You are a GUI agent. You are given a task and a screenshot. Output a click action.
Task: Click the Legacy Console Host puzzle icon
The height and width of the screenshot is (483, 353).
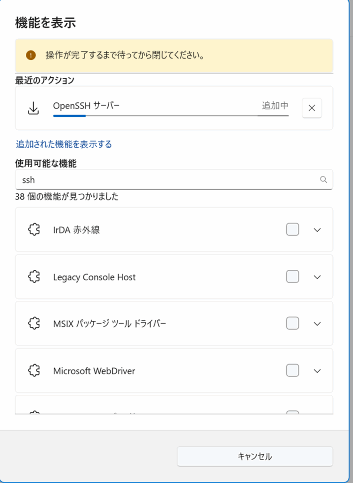(x=34, y=277)
